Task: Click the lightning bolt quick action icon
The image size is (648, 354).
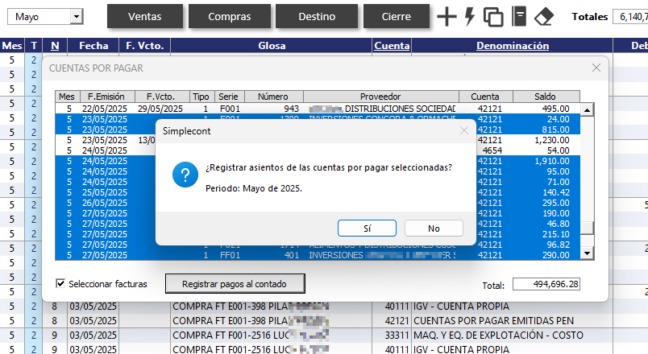Action: [x=469, y=17]
